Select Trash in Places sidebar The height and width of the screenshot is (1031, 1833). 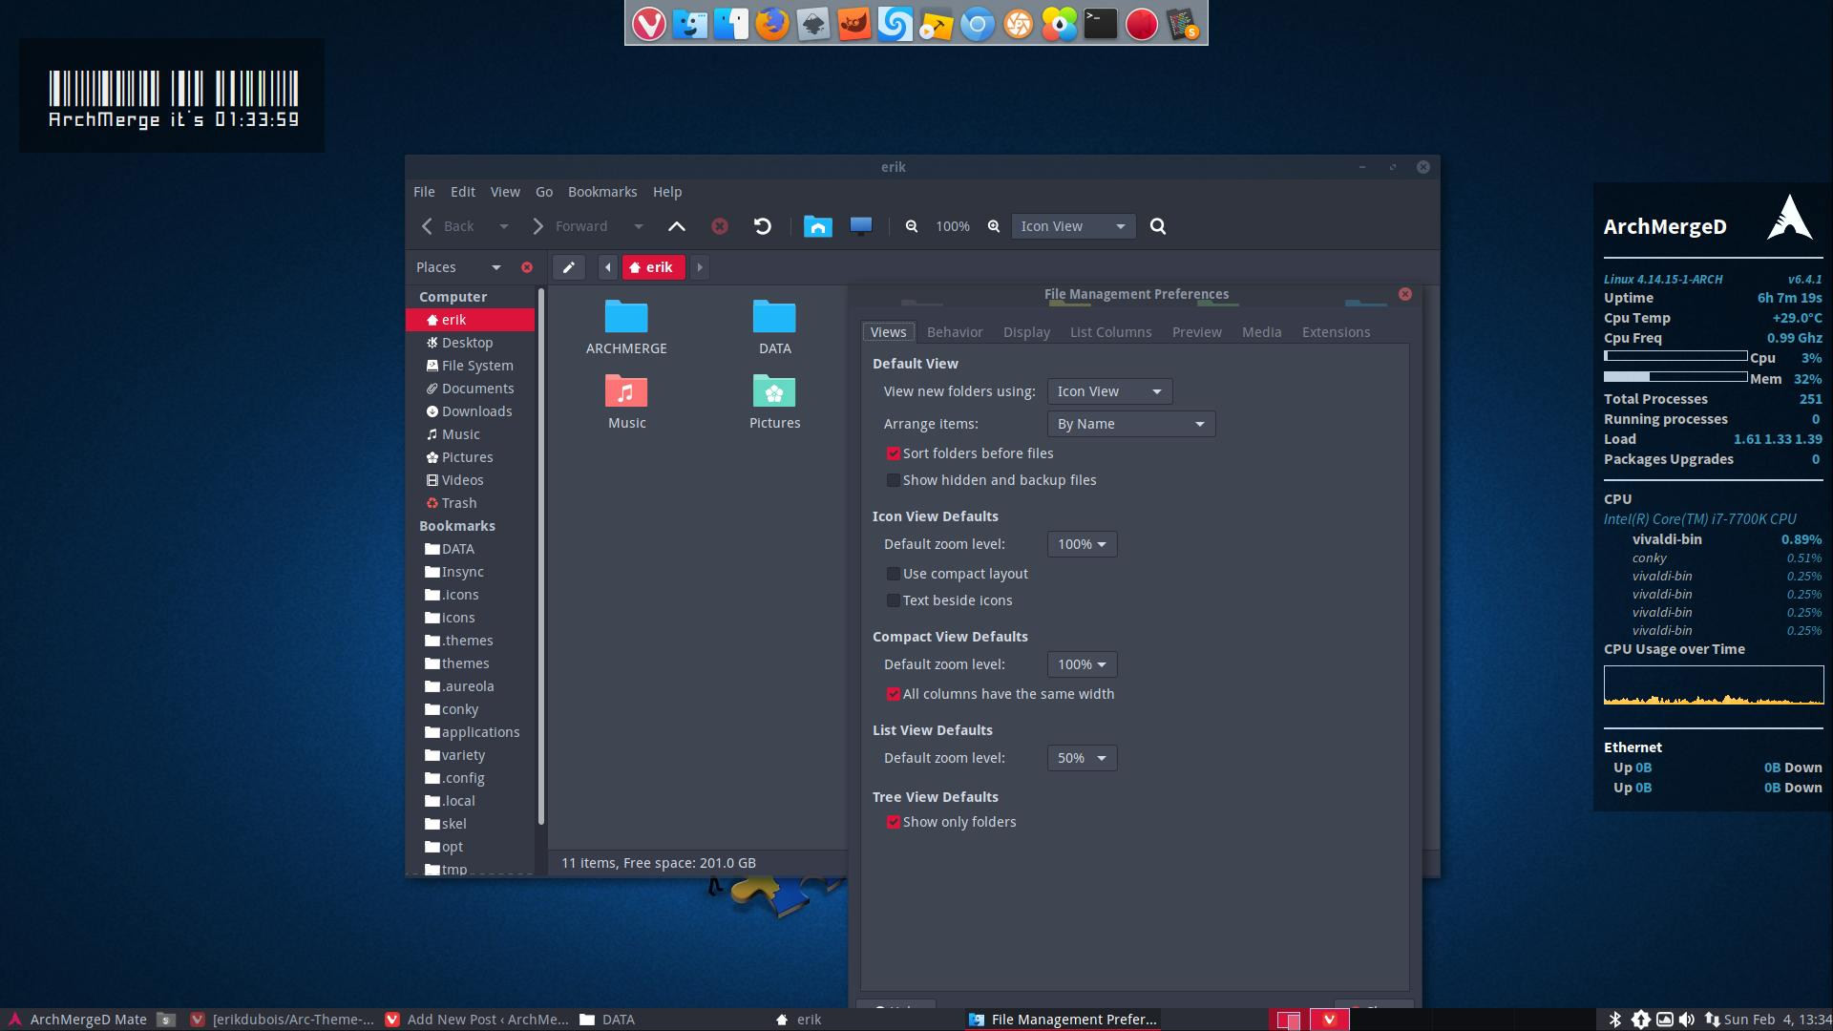coord(470,503)
